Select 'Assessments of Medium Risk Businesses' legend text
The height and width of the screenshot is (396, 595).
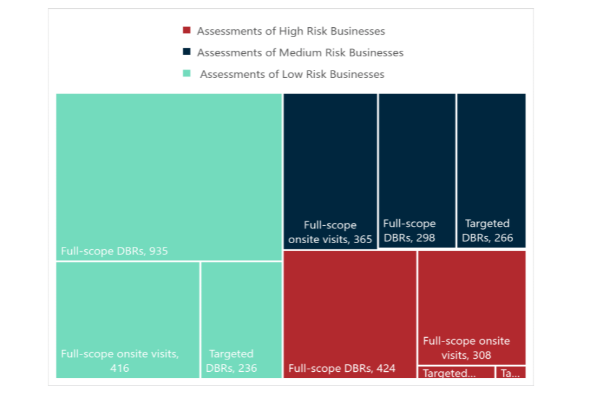click(300, 53)
